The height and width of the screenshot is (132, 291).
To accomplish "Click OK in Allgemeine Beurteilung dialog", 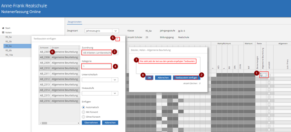I will (149, 78).
